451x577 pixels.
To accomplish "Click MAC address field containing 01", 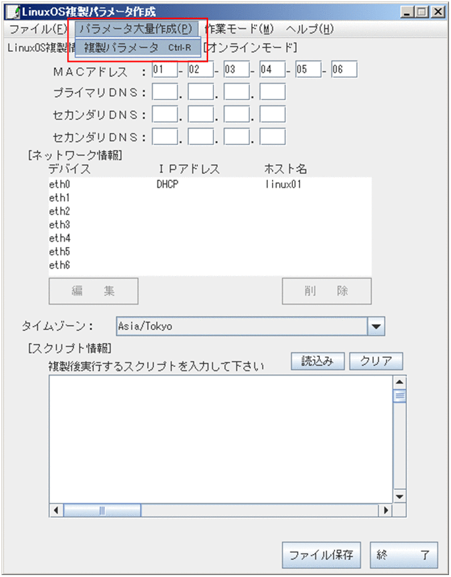I will [x=165, y=69].
